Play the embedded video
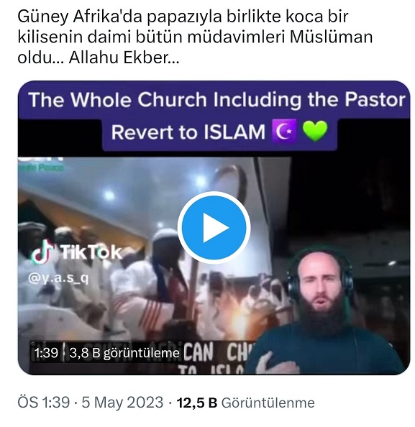 214,227
